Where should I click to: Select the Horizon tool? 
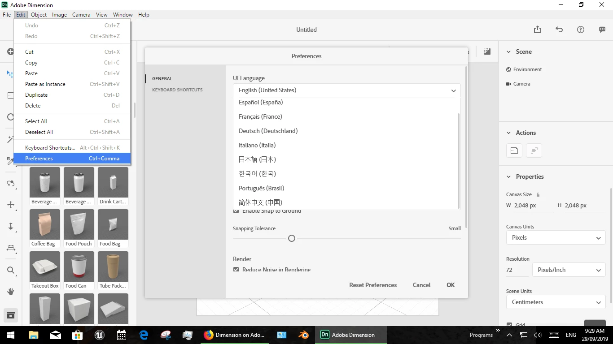coord(11,248)
